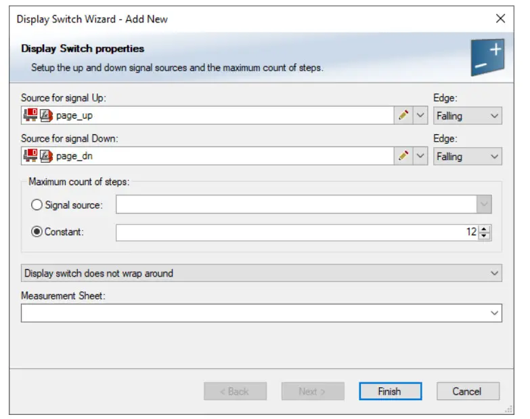Click the Cancel button
This screenshot has height=419, width=530.
(x=468, y=391)
